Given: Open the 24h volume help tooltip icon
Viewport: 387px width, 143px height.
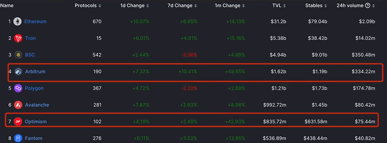Looking at the screenshot, I should click(368, 6).
